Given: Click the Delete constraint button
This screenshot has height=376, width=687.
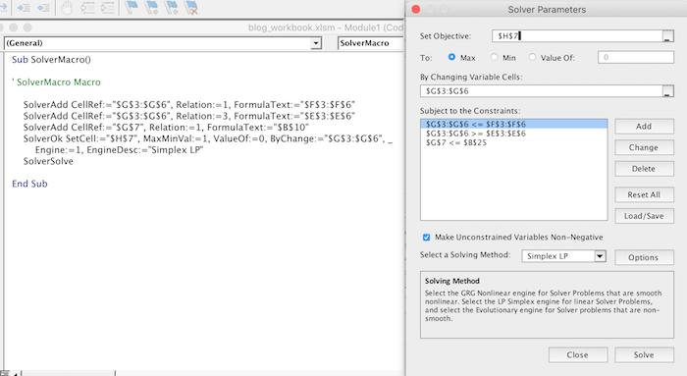Looking at the screenshot, I should (644, 168).
